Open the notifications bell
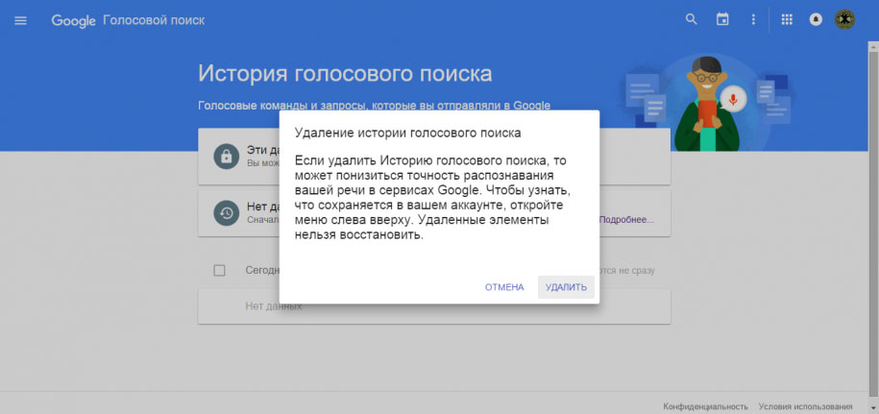 tap(815, 19)
